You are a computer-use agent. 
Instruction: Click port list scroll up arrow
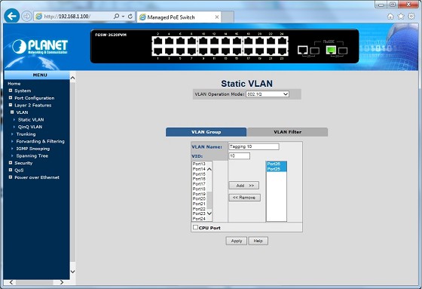click(209, 169)
